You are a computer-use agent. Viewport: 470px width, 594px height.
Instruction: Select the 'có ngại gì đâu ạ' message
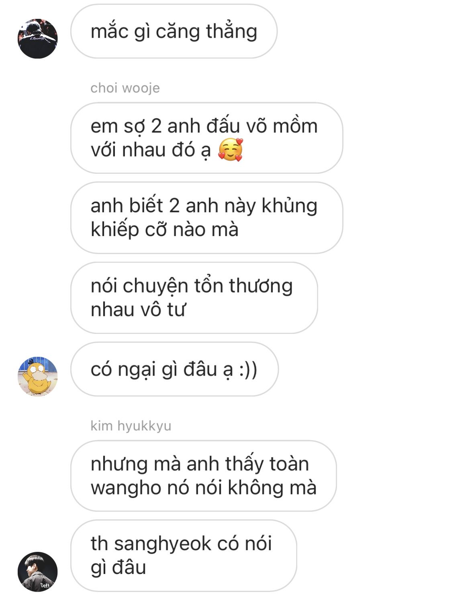pos(174,369)
